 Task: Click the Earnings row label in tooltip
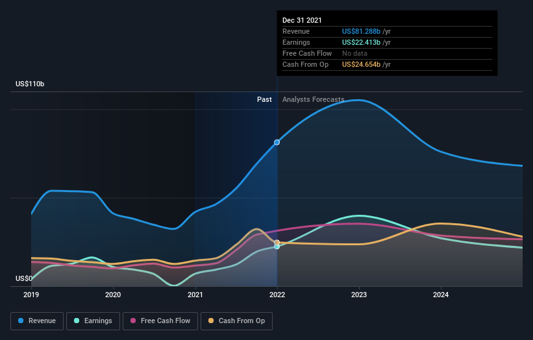pyautogui.click(x=296, y=42)
